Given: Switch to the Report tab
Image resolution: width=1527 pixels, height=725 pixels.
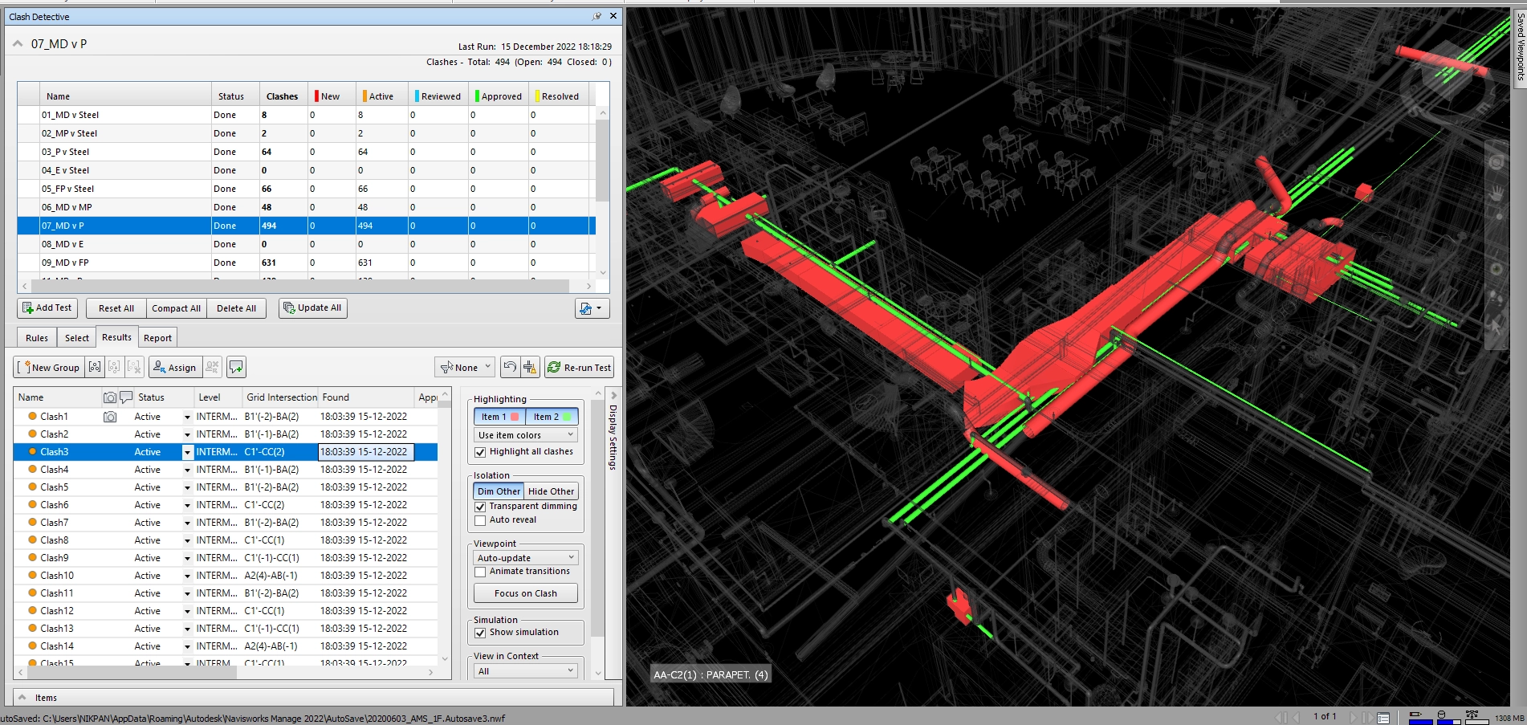Looking at the screenshot, I should tap(157, 338).
